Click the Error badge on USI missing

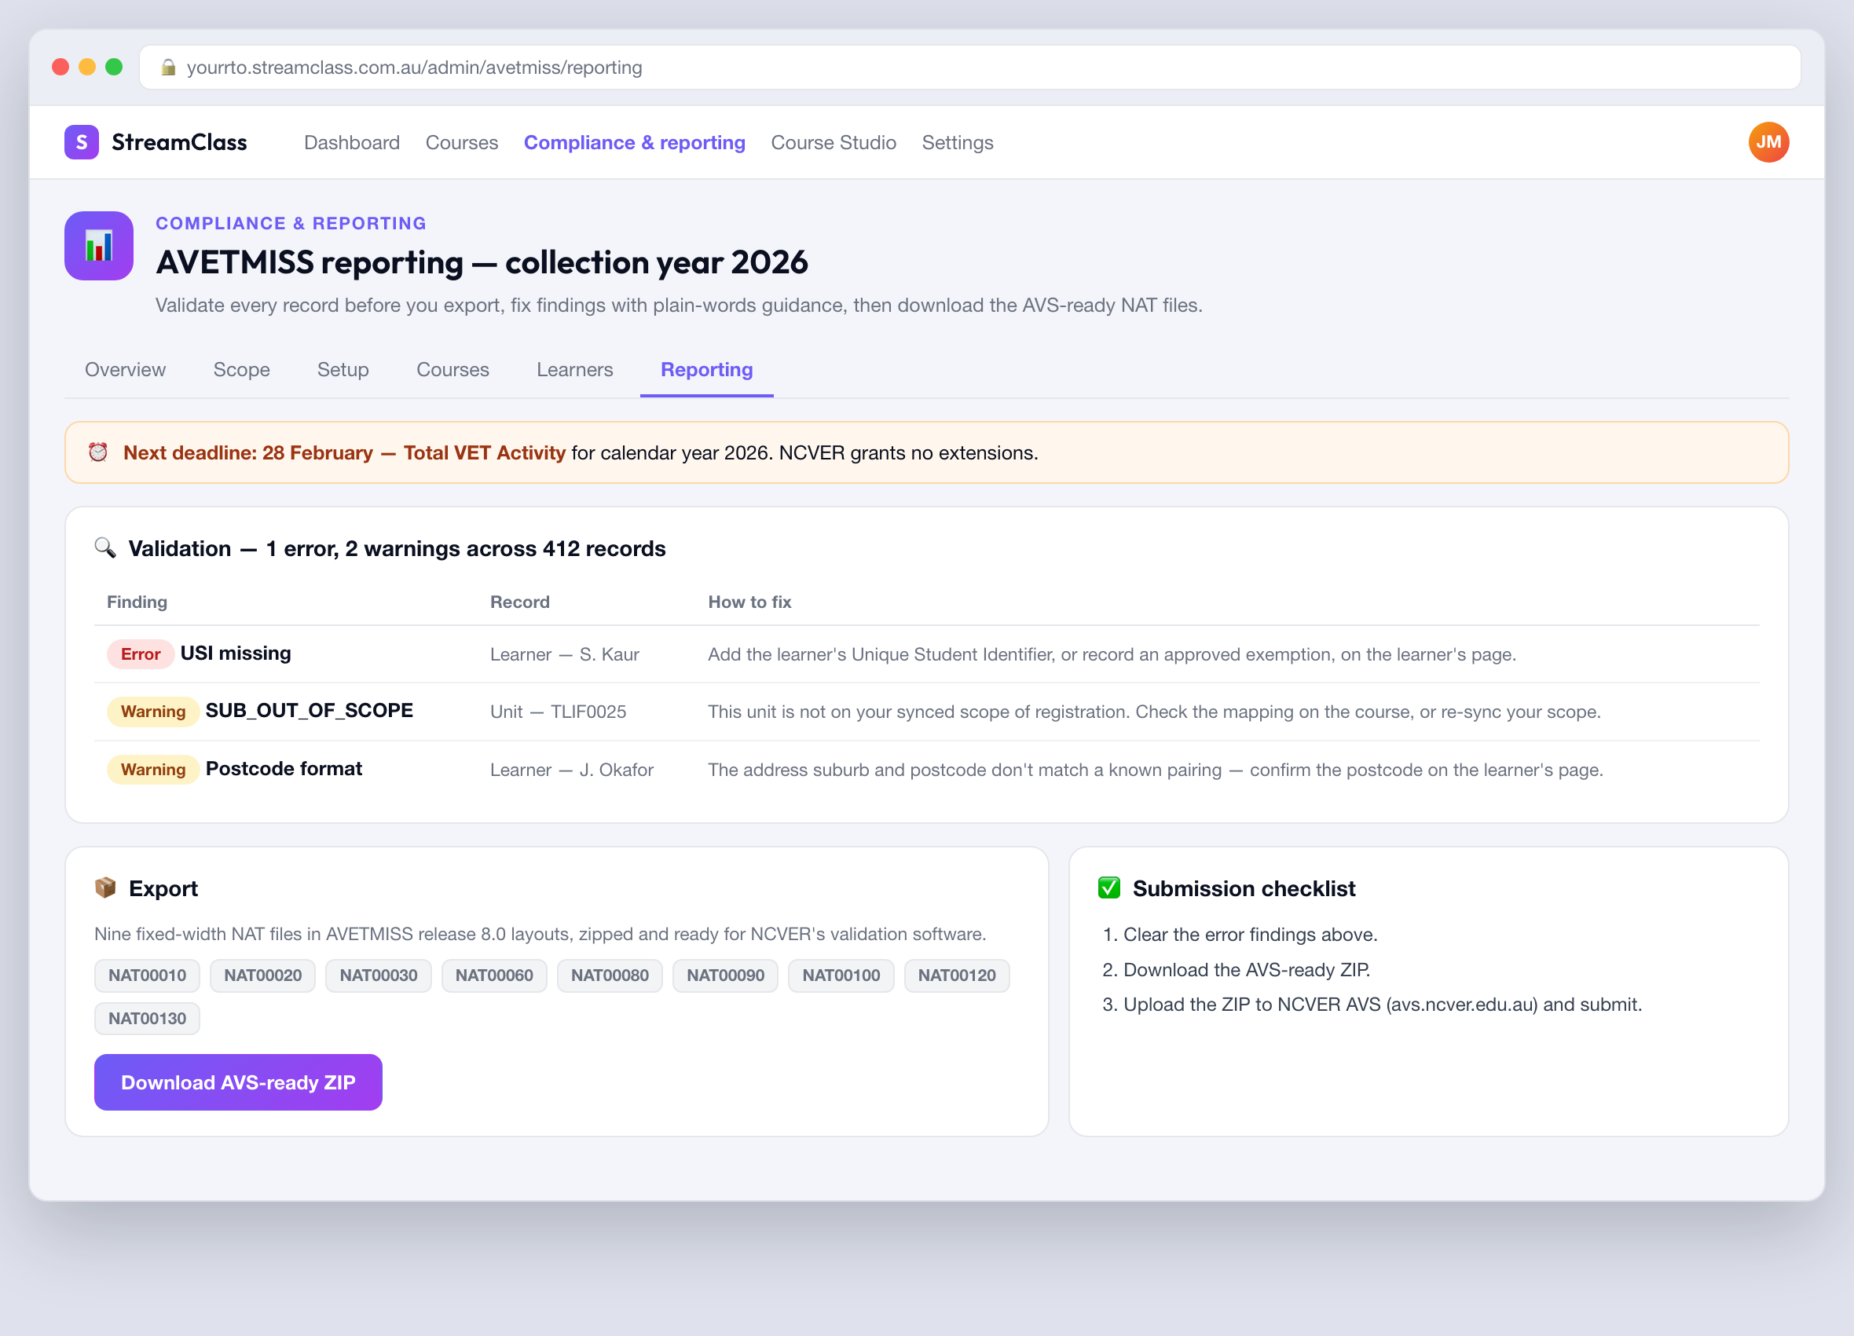point(141,653)
